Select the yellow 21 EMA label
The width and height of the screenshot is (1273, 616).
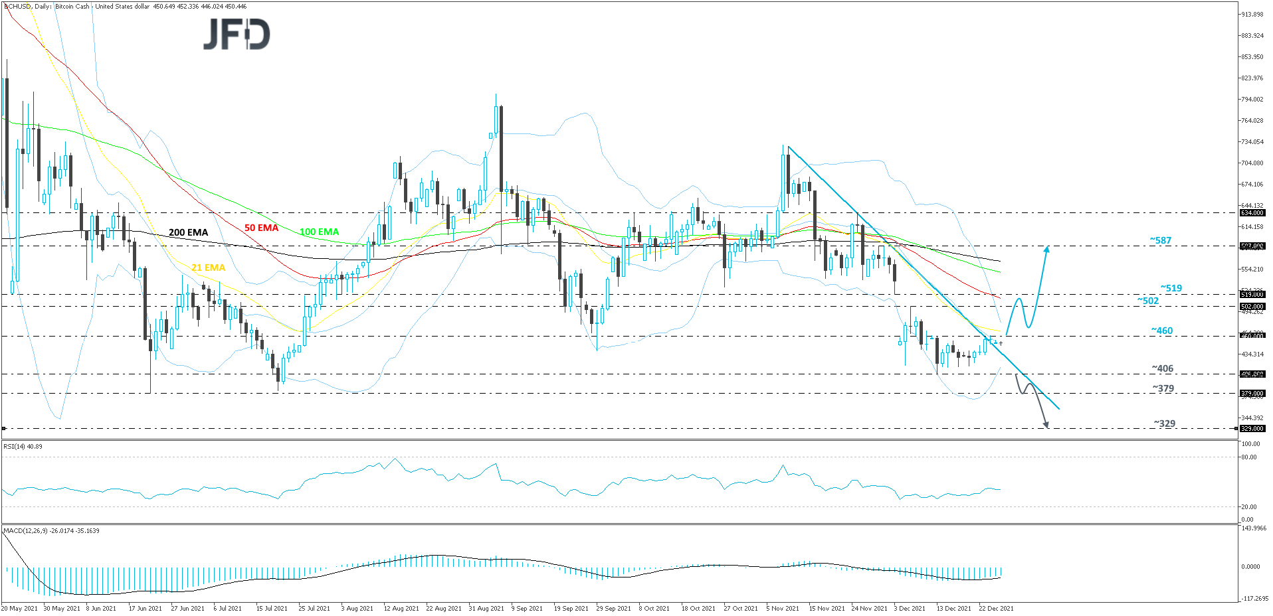pos(208,268)
